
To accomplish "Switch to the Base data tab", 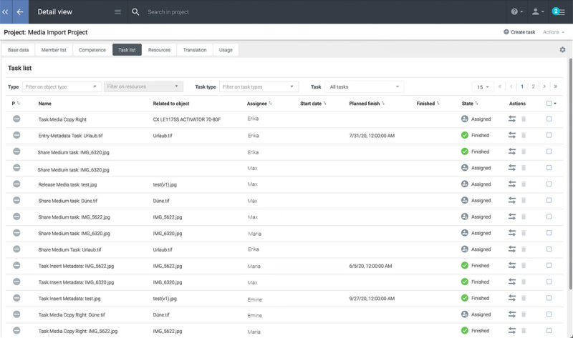I will (x=19, y=50).
